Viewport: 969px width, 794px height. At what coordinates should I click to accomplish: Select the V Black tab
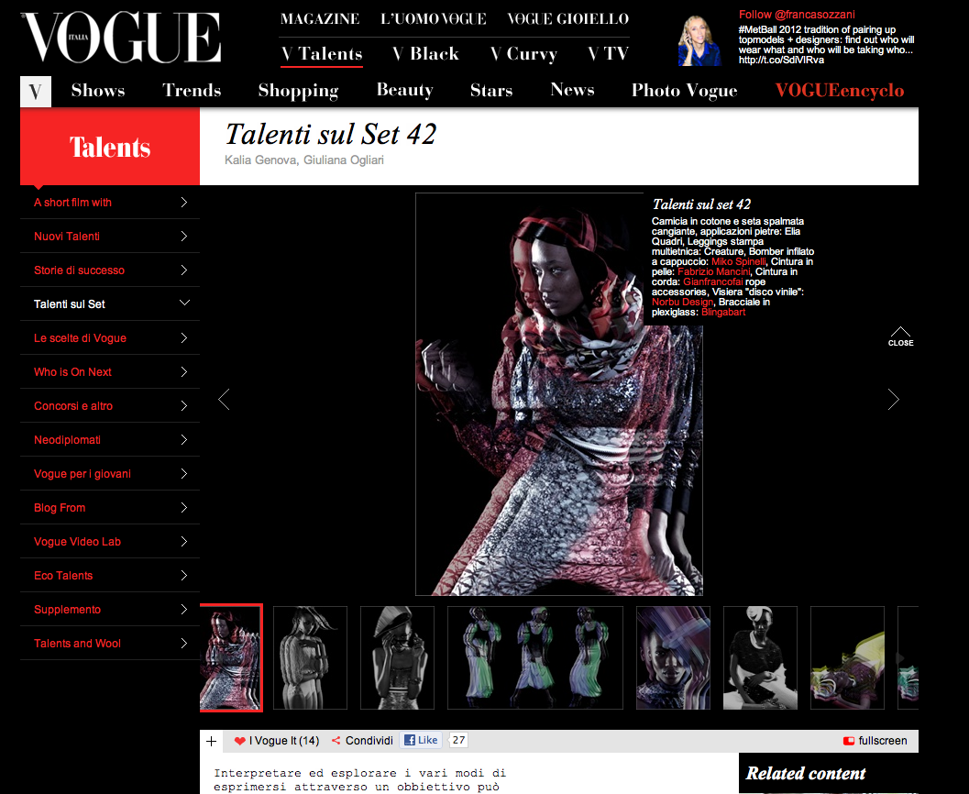point(425,54)
